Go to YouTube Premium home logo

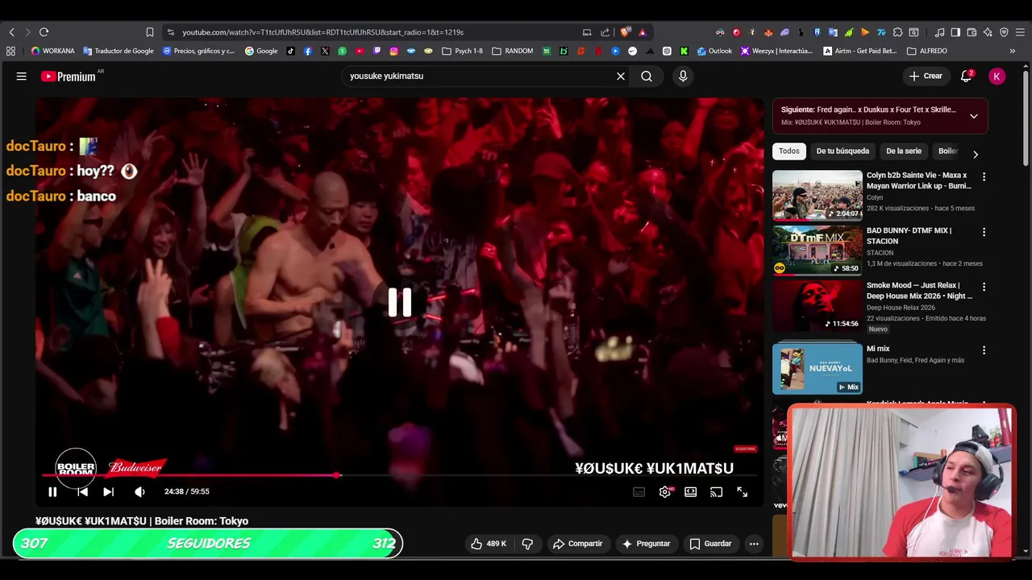(x=69, y=77)
